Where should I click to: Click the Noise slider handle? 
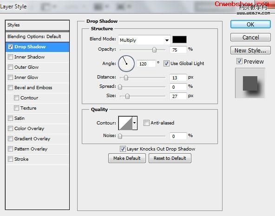[x=120, y=136]
